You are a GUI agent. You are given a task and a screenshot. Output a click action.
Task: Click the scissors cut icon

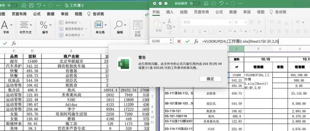(169, 21)
